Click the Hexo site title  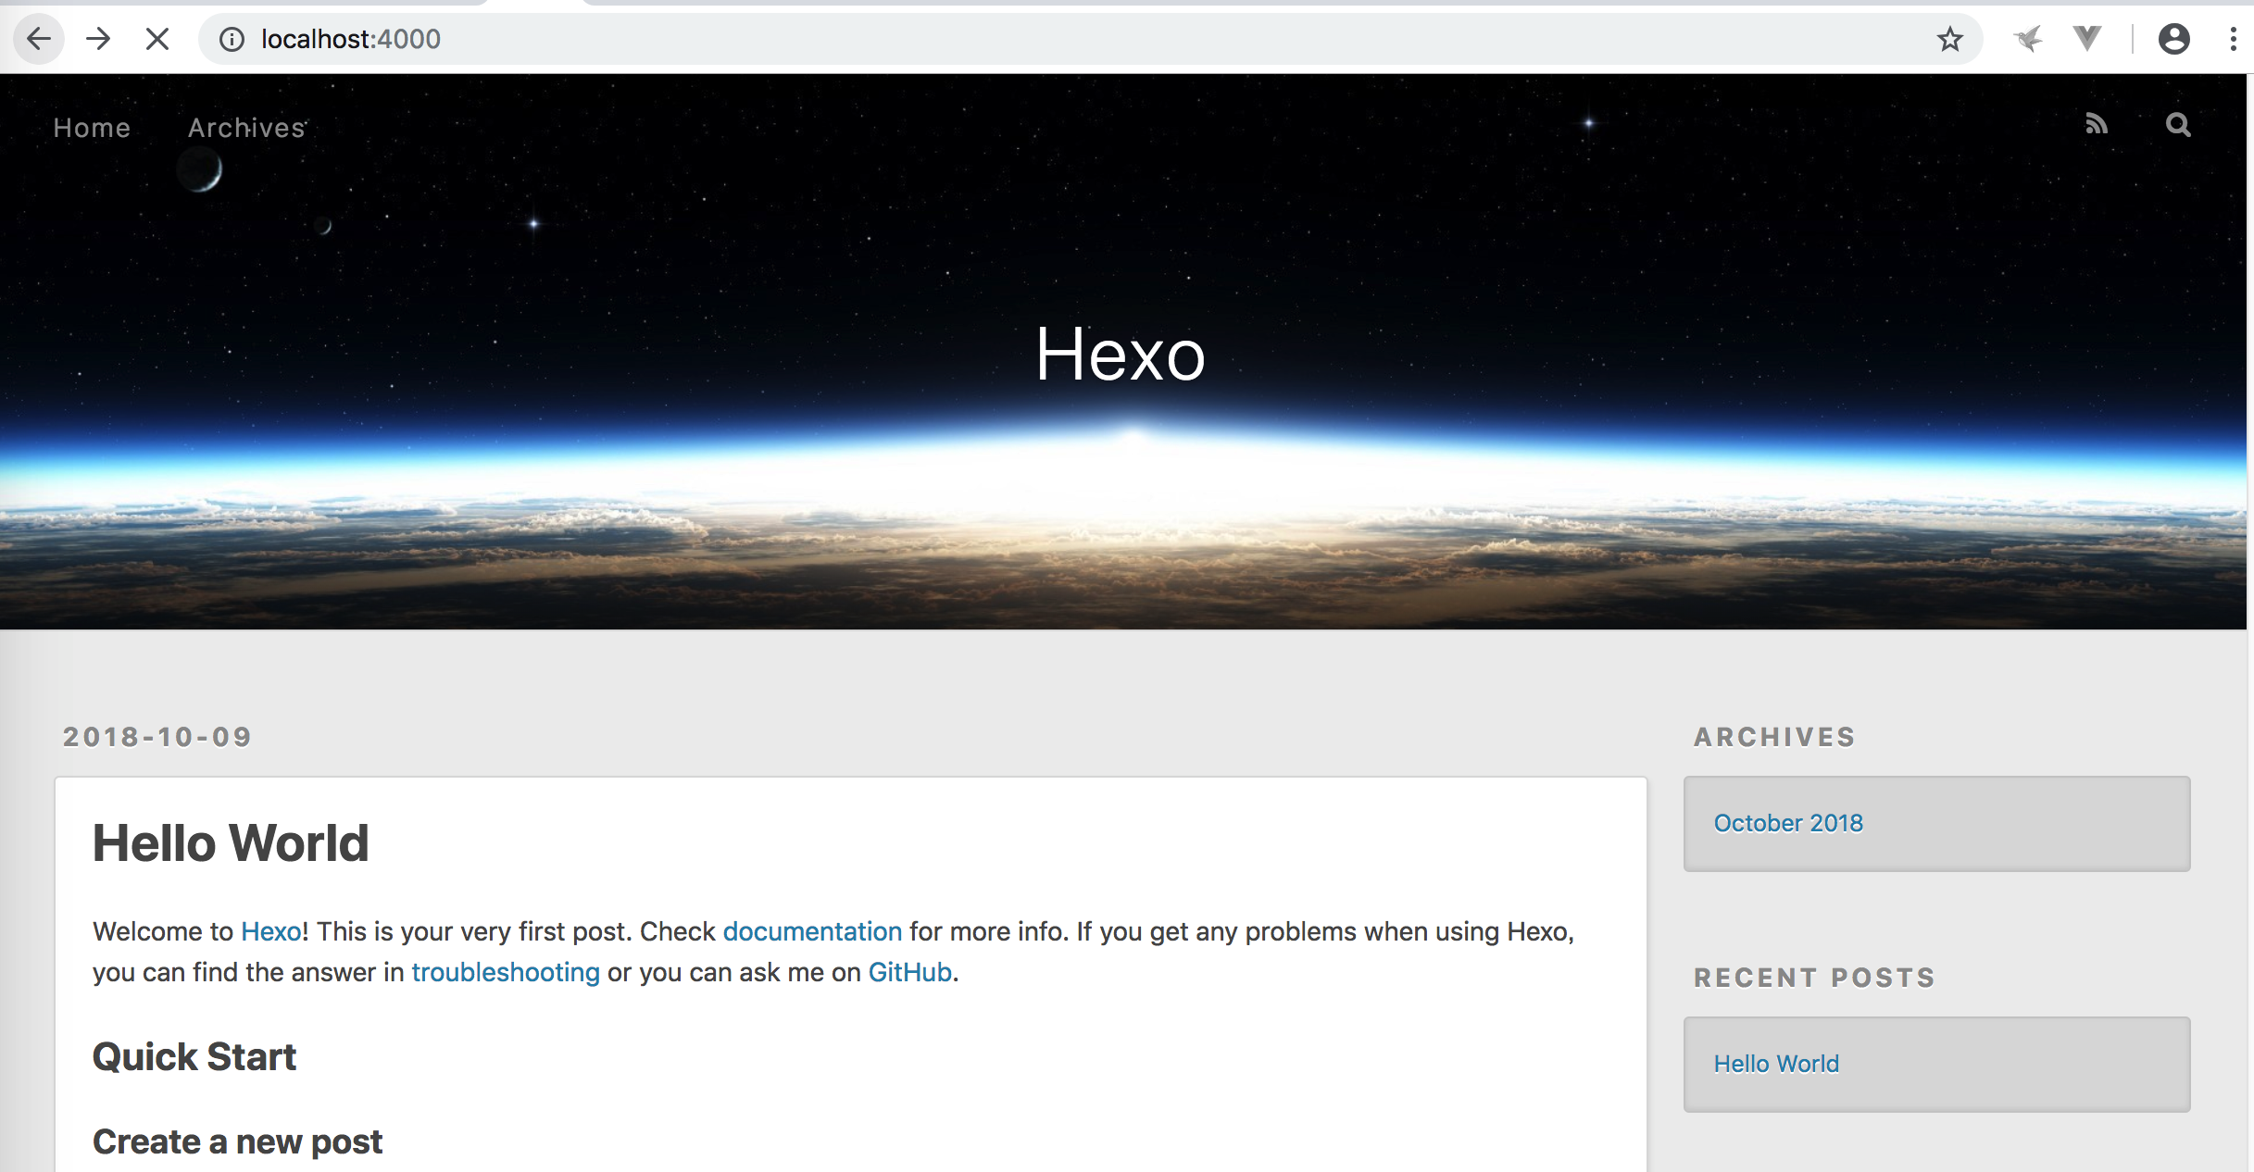click(1121, 354)
